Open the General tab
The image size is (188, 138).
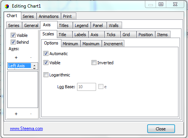click(31, 25)
